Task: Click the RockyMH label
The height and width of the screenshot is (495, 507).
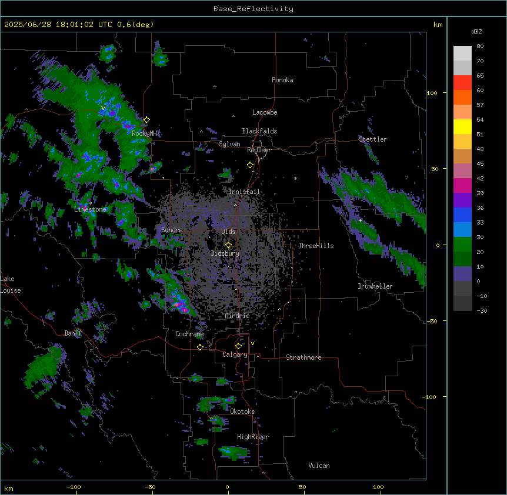Action: coord(144,133)
